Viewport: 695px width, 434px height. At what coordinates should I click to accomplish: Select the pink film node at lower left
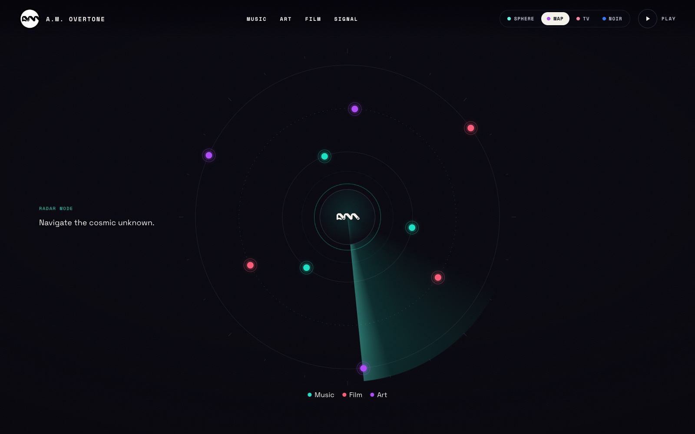pyautogui.click(x=250, y=265)
